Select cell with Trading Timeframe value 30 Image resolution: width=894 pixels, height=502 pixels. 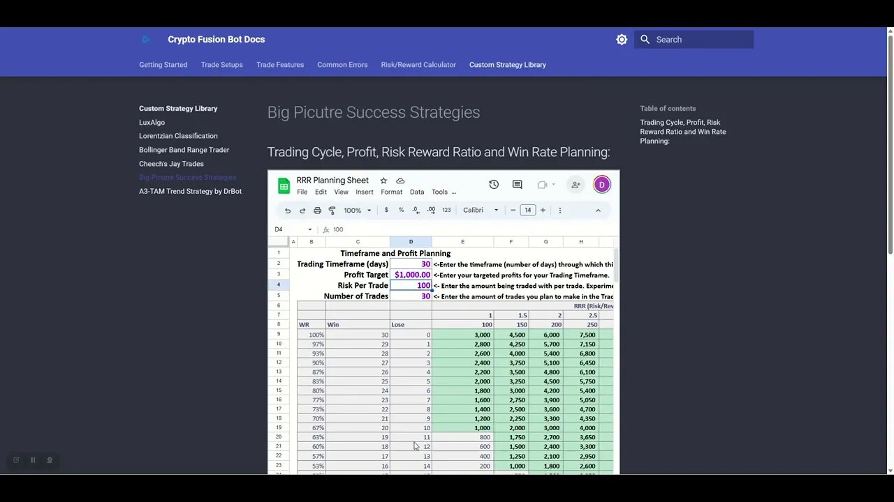click(411, 264)
